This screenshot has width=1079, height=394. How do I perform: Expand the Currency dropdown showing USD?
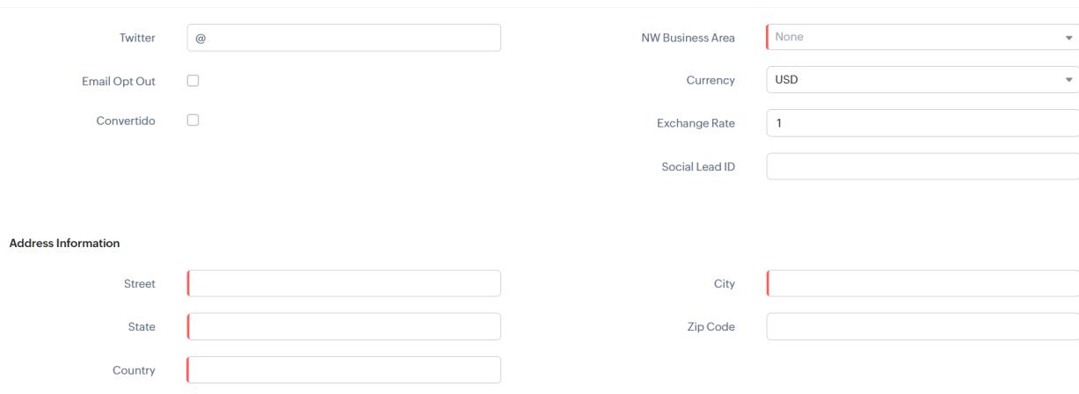[x=922, y=80]
